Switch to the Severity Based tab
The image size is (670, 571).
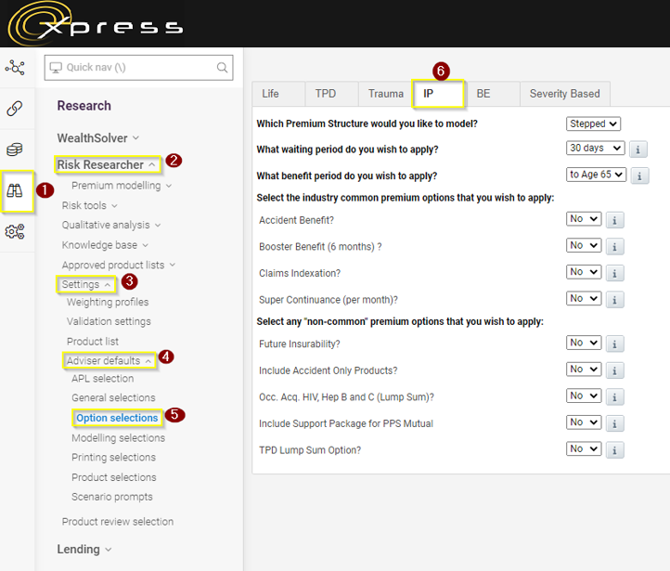(564, 94)
